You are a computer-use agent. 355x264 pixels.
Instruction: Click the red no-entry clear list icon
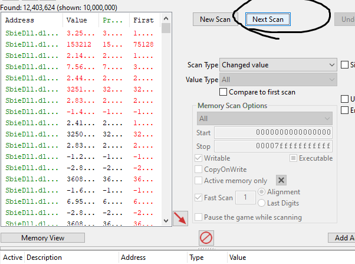[206, 238]
